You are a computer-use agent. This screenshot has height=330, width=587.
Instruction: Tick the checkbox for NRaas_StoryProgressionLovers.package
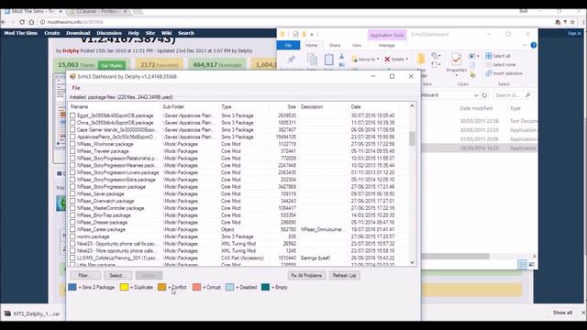[72, 172]
